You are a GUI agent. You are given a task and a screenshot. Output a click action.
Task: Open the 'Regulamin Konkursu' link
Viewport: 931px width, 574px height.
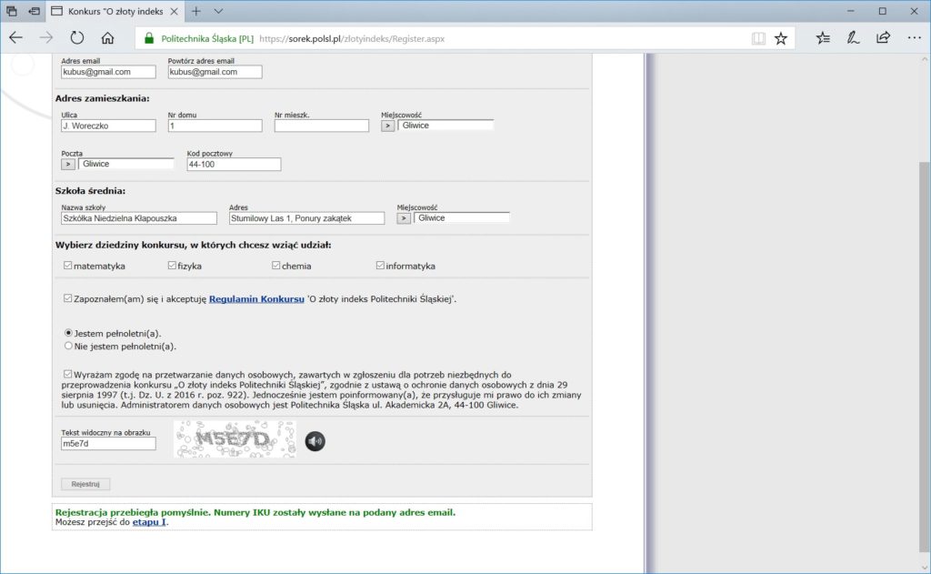click(256, 298)
